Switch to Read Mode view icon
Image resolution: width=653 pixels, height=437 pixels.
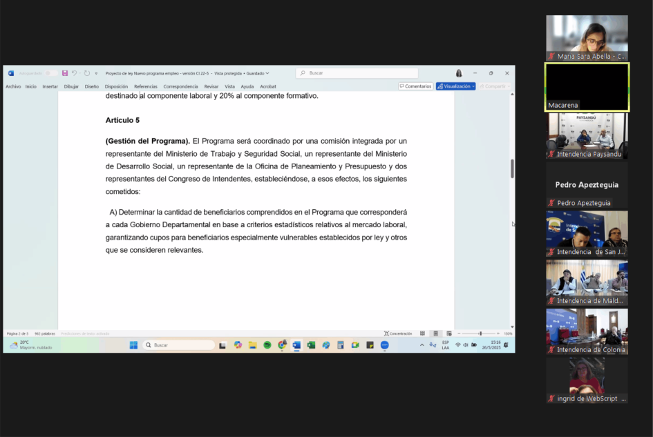[422, 333]
